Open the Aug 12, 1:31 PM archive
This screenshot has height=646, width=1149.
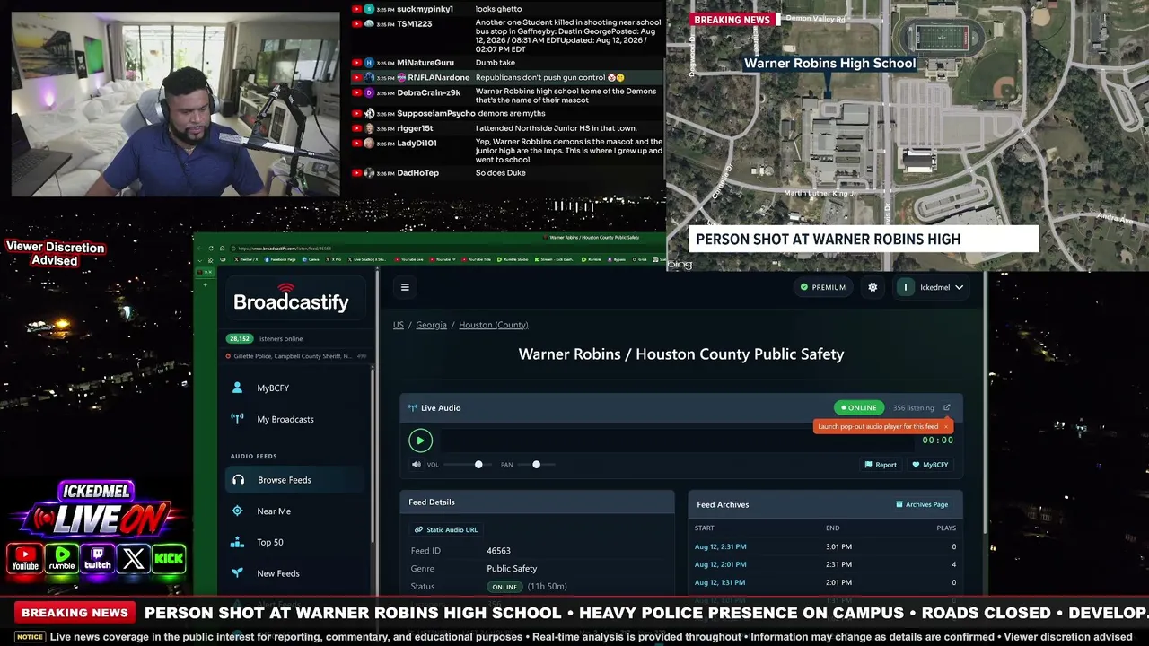pyautogui.click(x=720, y=582)
